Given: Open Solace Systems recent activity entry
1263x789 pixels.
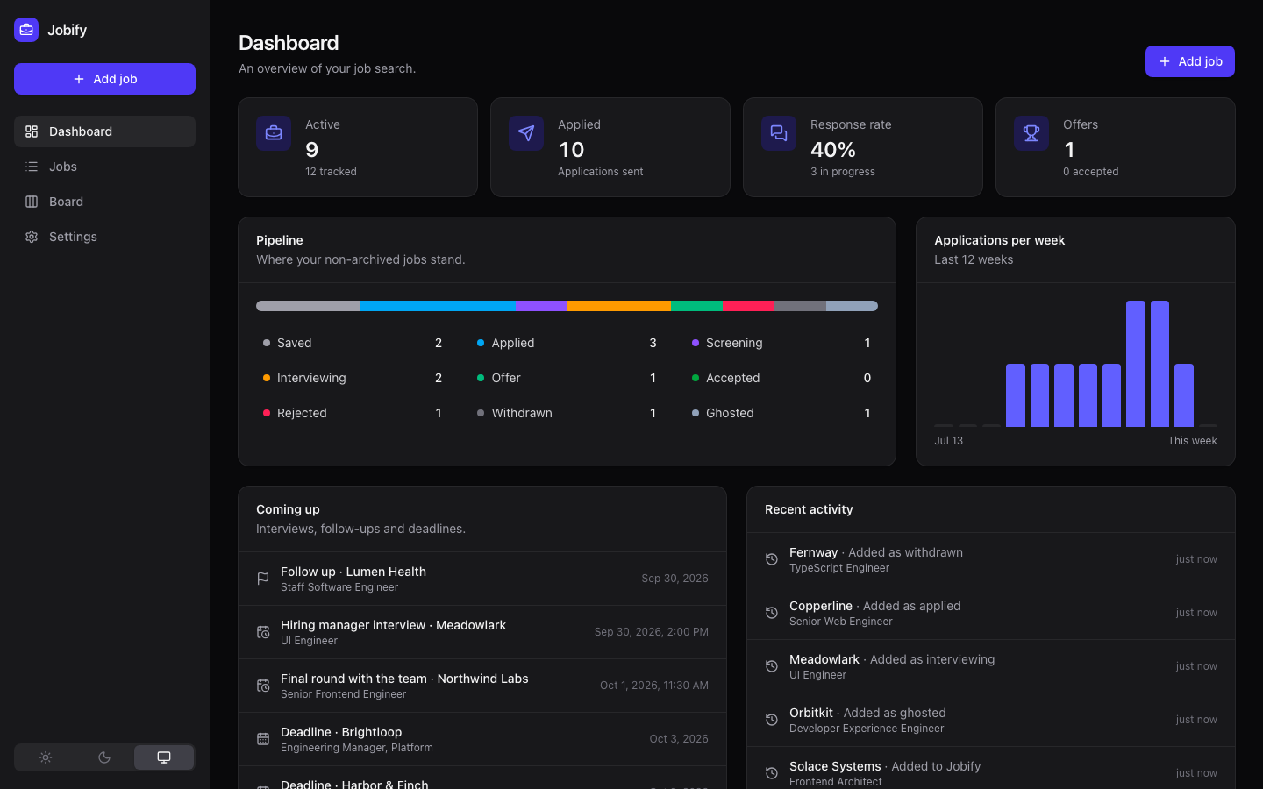Looking at the screenshot, I should [x=991, y=769].
